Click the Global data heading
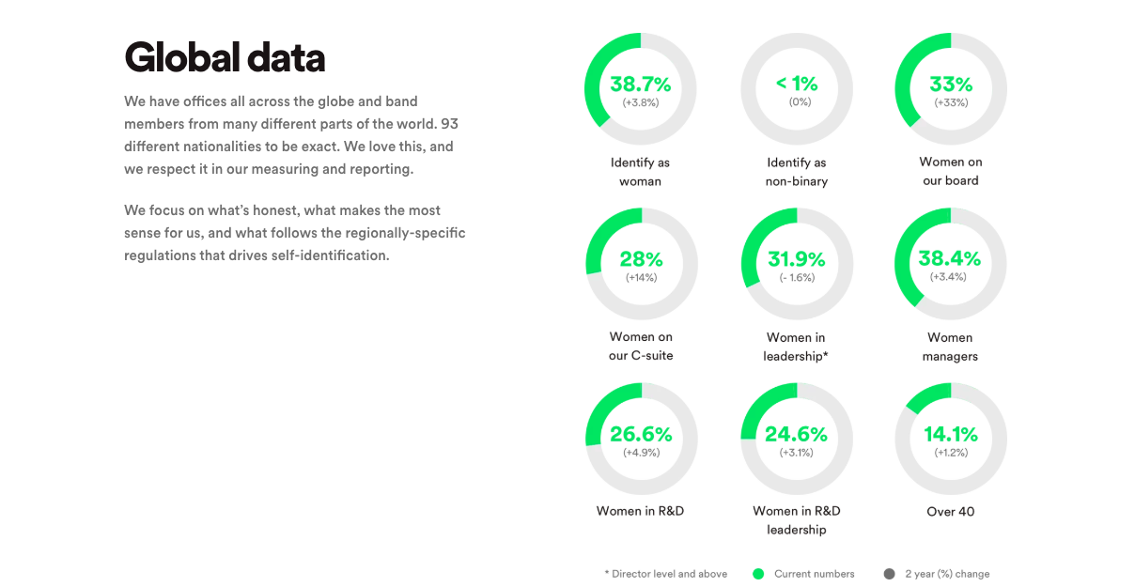This screenshot has width=1135, height=587. tap(225, 57)
